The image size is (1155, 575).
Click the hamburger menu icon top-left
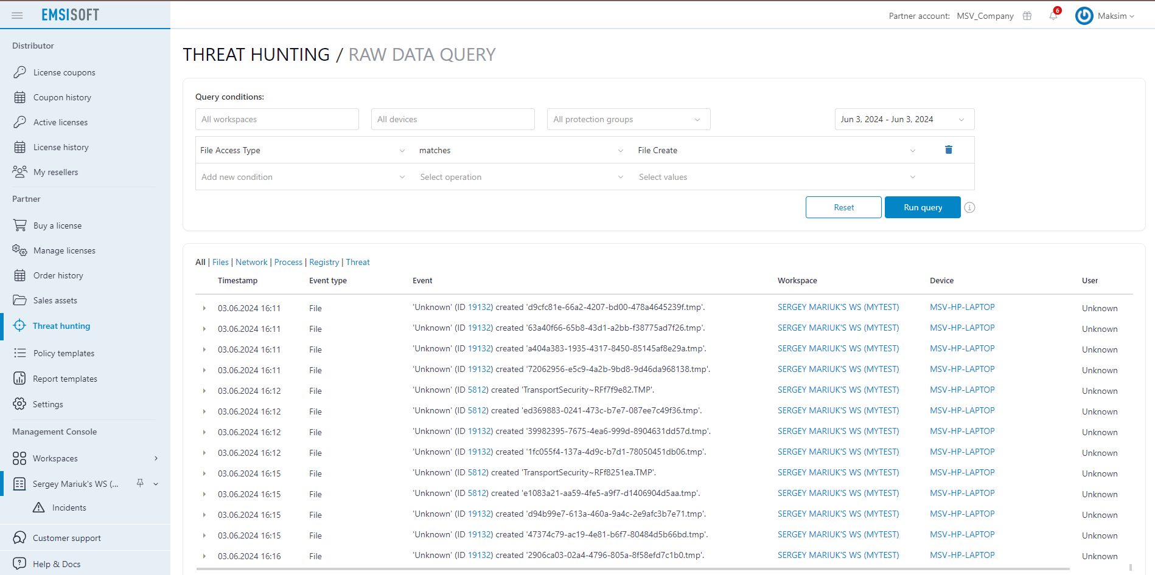pos(17,15)
